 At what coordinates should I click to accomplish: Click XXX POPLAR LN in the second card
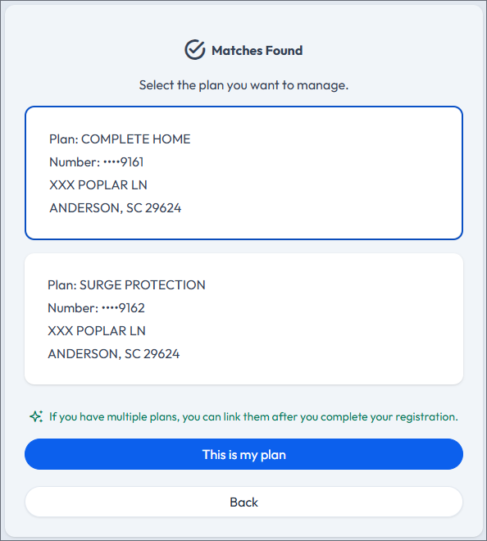click(97, 331)
